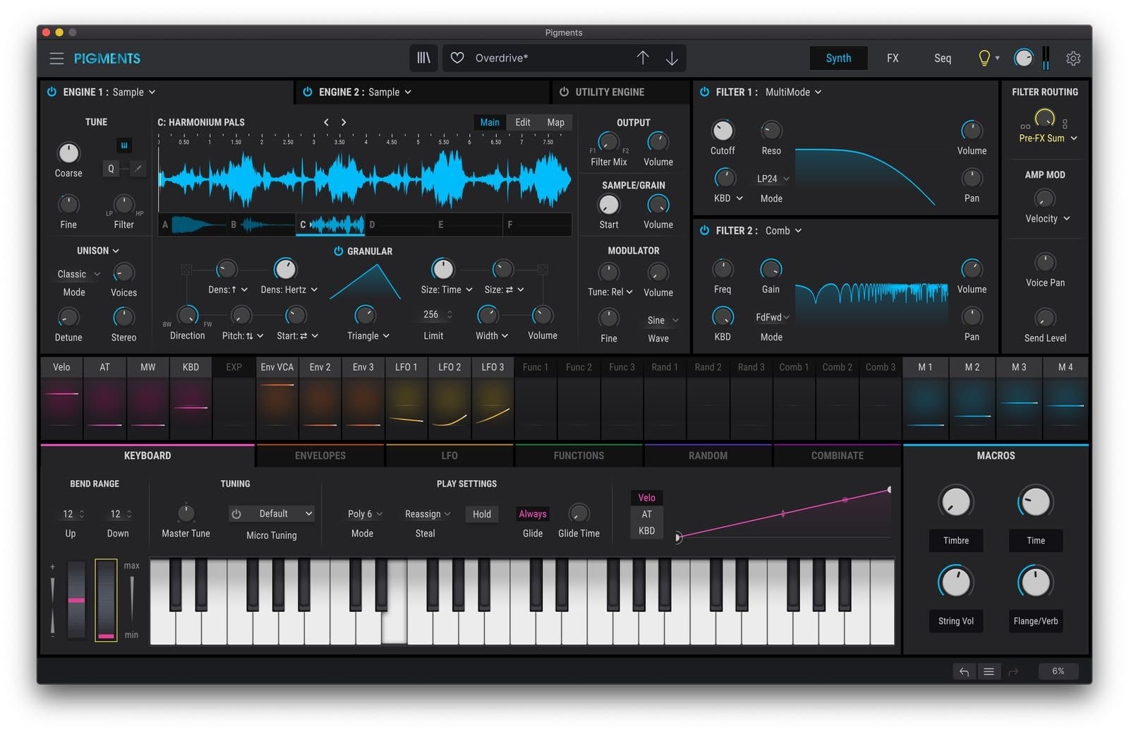1129x733 pixels.
Task: Switch to the Seq tab
Action: tap(943, 58)
